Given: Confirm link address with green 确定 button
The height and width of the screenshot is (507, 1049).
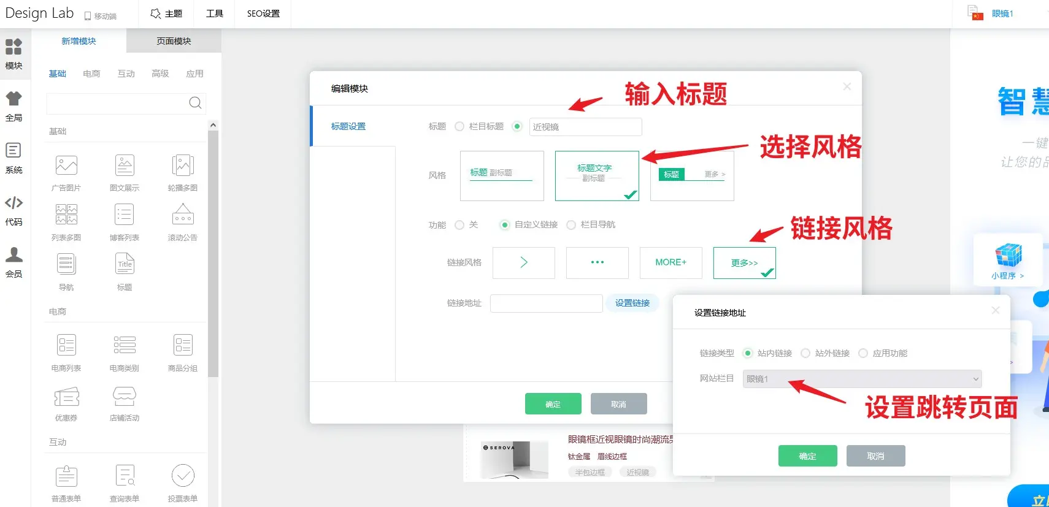Looking at the screenshot, I should tap(807, 456).
